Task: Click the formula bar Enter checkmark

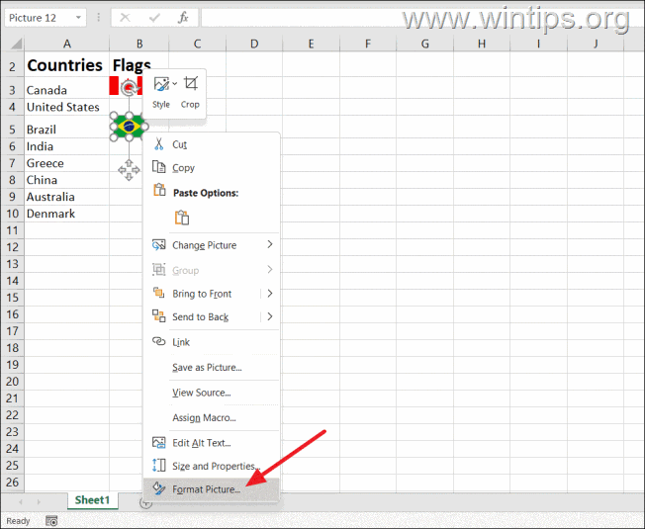Action: (154, 18)
